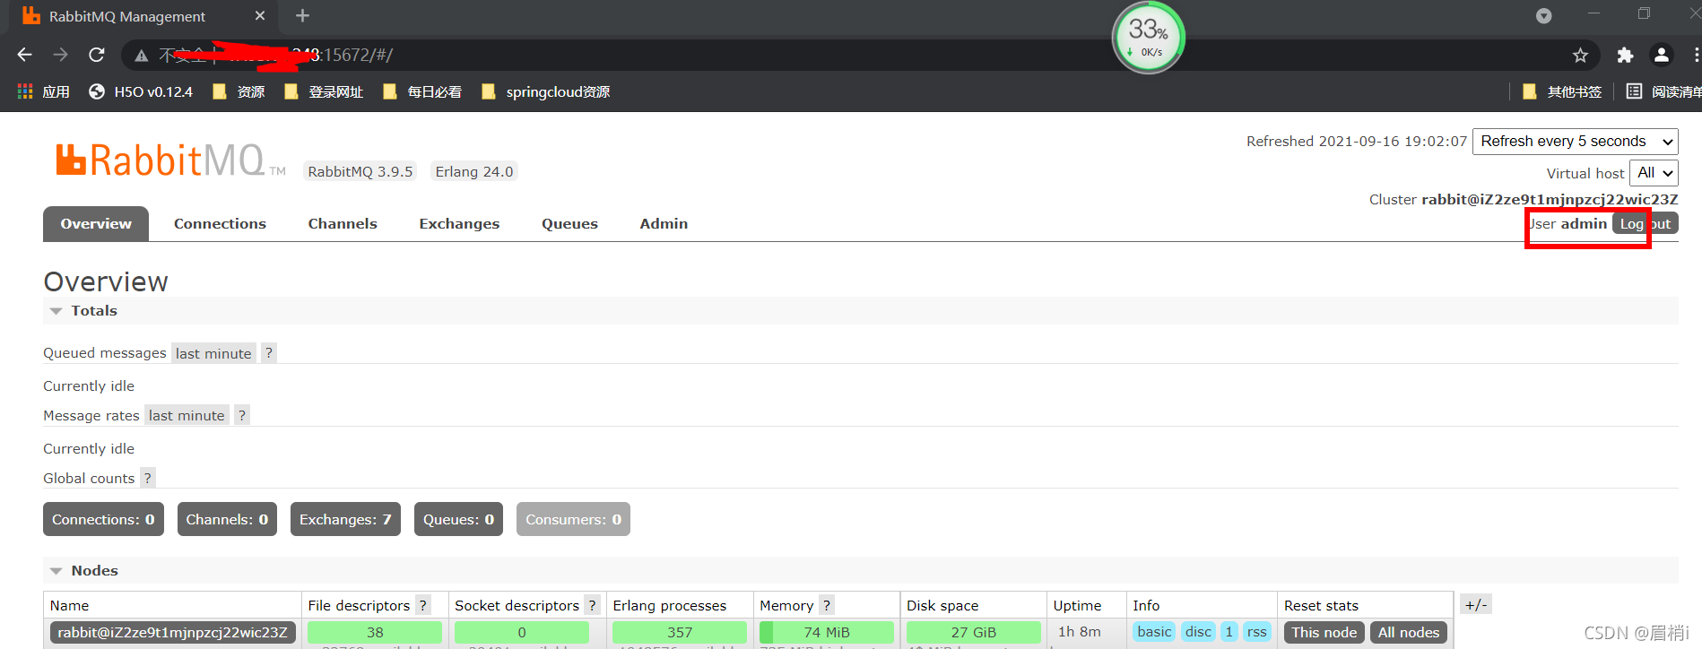Click the Connections: 0 count button

pos(103,519)
